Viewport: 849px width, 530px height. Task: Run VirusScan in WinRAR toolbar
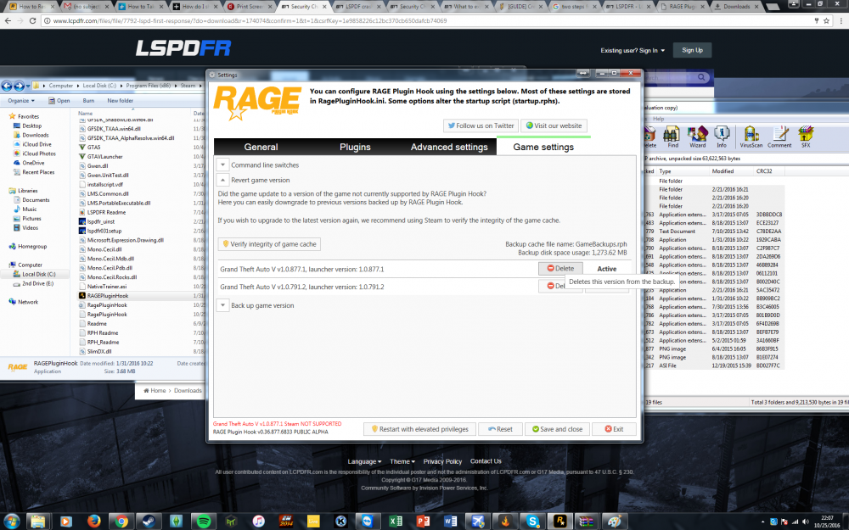point(751,137)
